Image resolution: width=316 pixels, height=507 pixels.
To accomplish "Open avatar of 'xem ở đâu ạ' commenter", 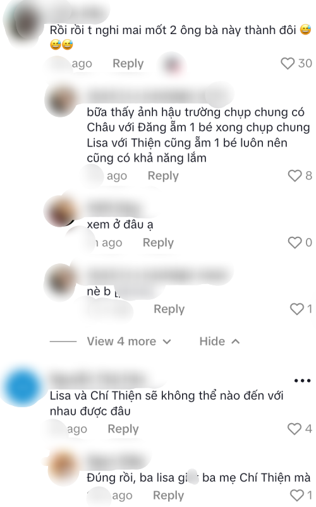I will coord(60,211).
